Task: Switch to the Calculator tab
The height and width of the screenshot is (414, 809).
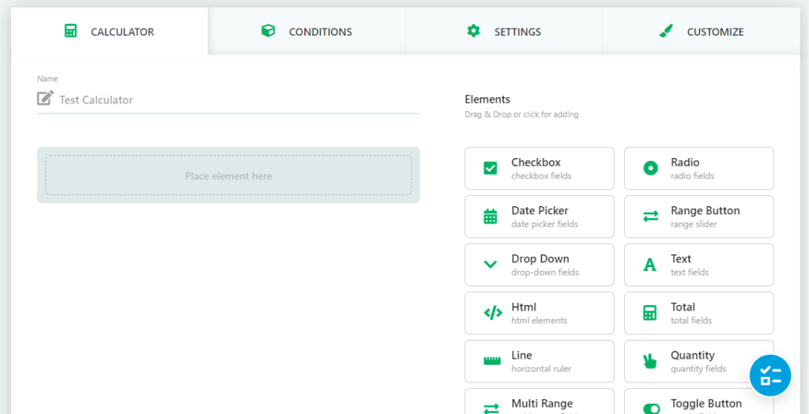Action: coord(109,32)
